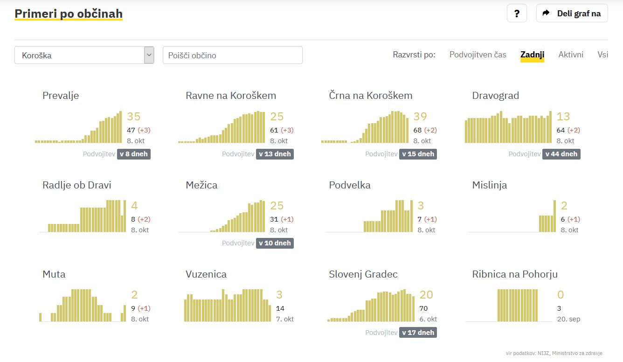
Task: Click the Slovenj Gradec bar chart
Action: pyautogui.click(x=371, y=306)
